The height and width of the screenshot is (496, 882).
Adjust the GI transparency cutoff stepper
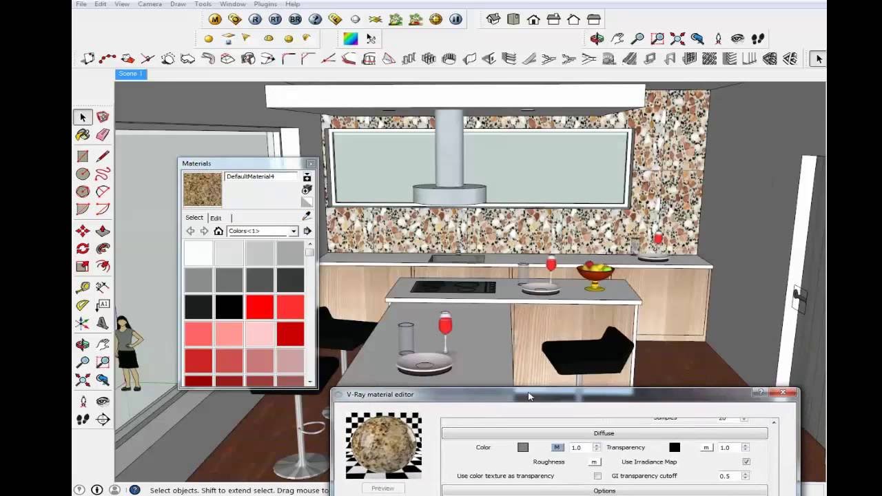point(745,476)
